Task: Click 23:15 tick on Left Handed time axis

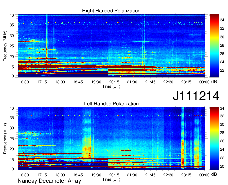Action: (186, 175)
